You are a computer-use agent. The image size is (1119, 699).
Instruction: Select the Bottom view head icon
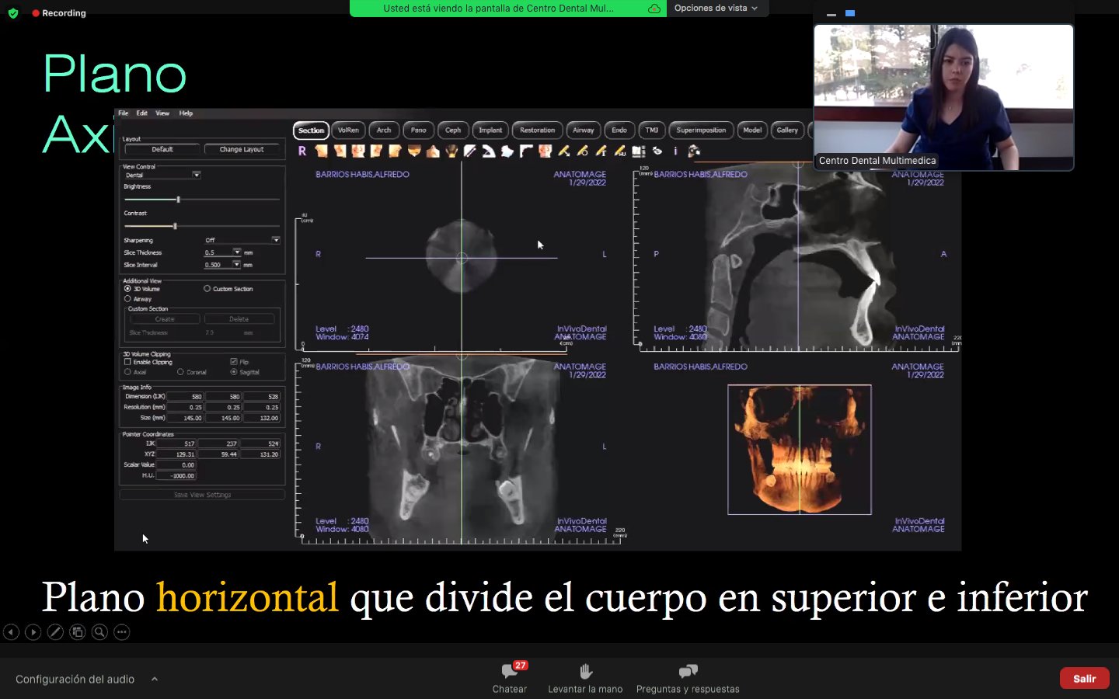[x=433, y=151]
